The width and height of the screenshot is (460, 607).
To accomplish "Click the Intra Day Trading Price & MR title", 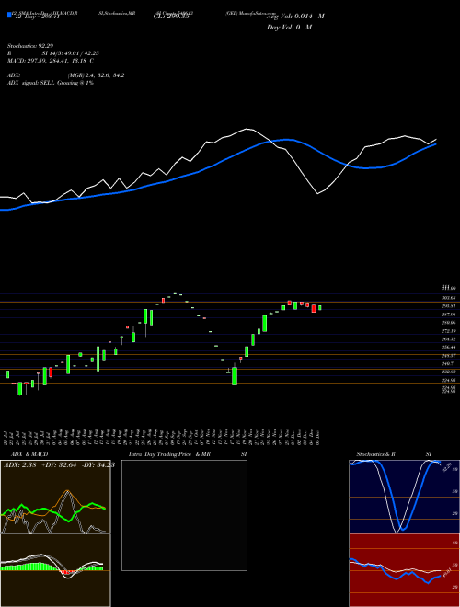I will click(169, 454).
